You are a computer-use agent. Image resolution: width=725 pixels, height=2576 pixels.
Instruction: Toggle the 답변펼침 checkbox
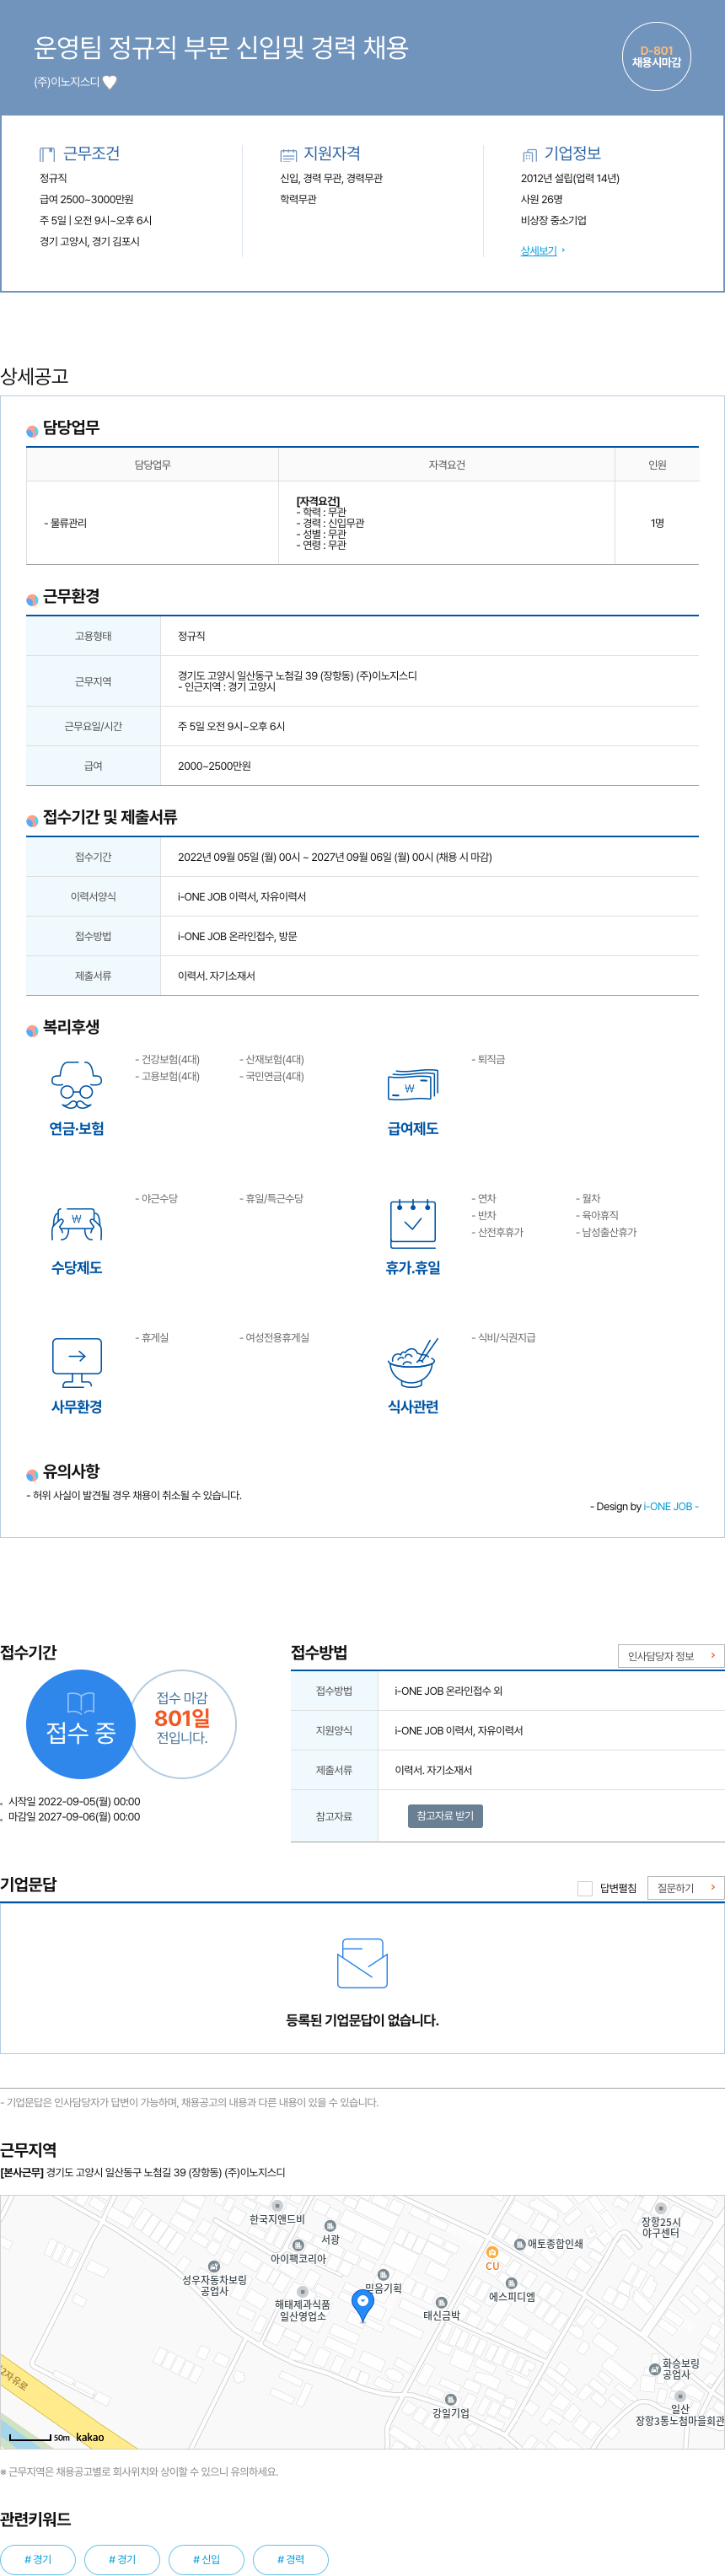(585, 1888)
